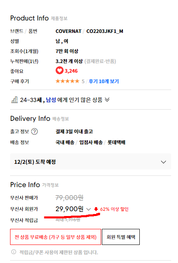Click the red heart like icon
The image size is (178, 263).
tap(59, 70)
